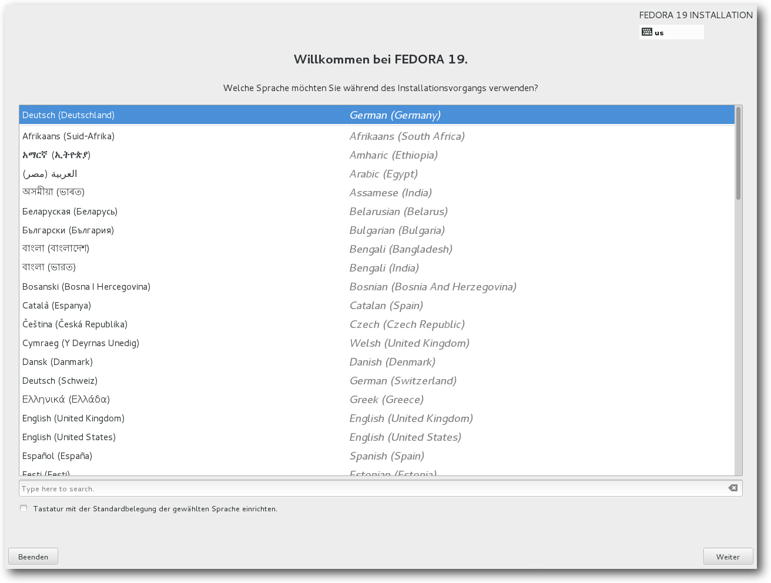Click the Beenden button
The width and height of the screenshot is (771, 583).
(33, 557)
